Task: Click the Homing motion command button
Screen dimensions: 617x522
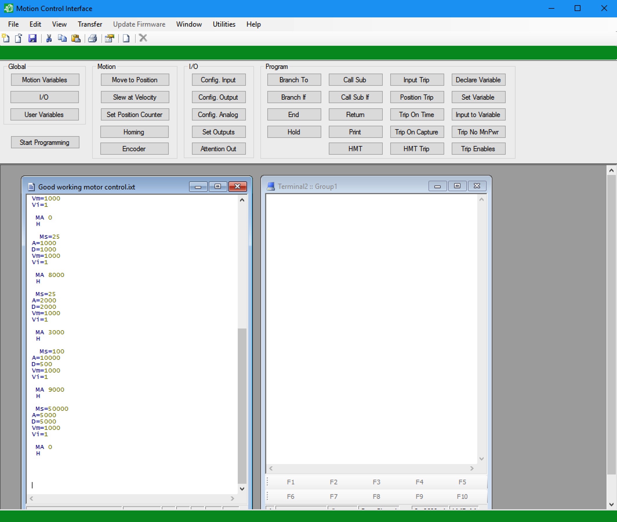Action: (135, 132)
